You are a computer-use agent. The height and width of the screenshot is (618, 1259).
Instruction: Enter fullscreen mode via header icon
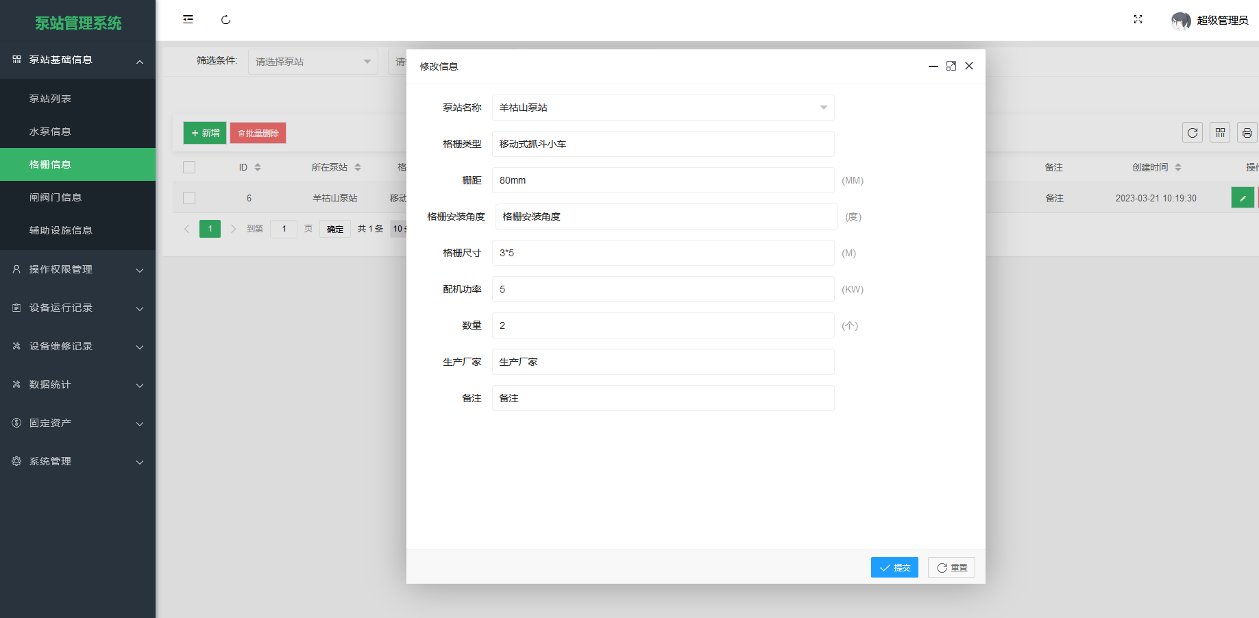(1138, 20)
